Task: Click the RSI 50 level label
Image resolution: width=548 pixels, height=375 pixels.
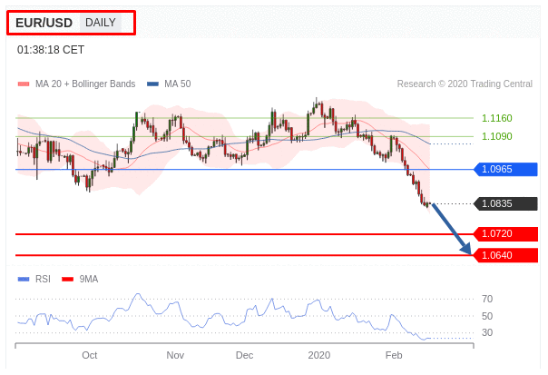Action: point(487,316)
